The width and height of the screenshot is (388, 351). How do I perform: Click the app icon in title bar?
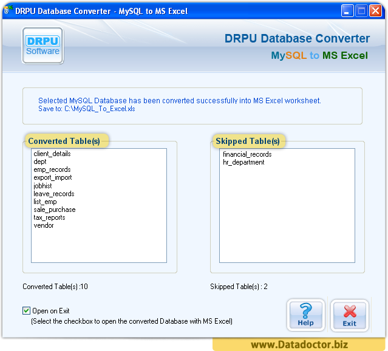[x=8, y=10]
